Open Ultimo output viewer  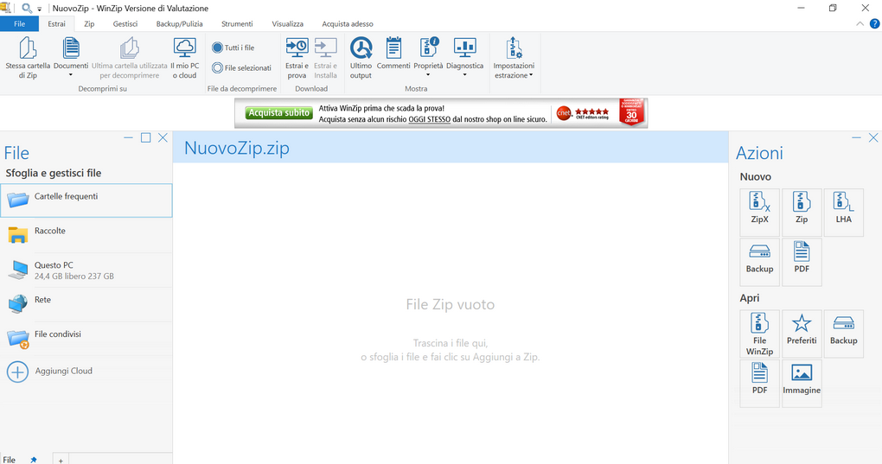[361, 58]
